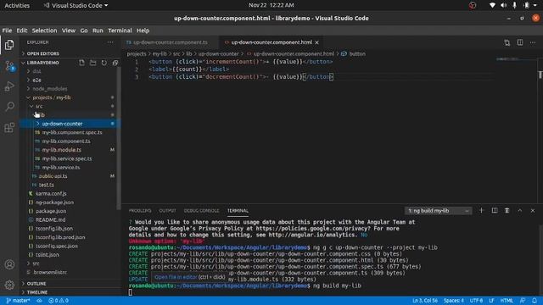Close the bottom panel
The image size is (543, 305).
[x=533, y=211]
